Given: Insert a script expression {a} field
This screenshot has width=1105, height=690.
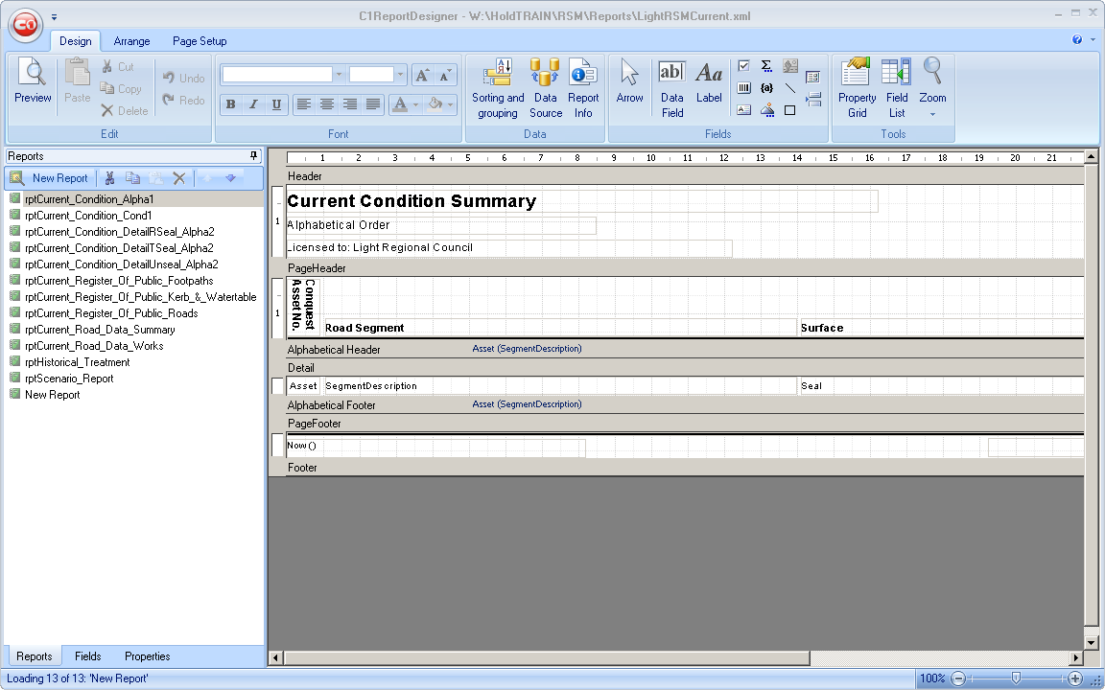Looking at the screenshot, I should tap(766, 88).
